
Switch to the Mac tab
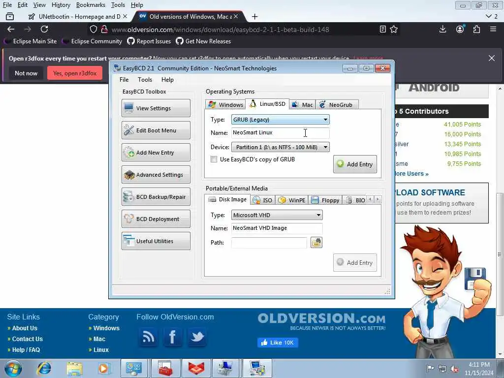[302, 104]
